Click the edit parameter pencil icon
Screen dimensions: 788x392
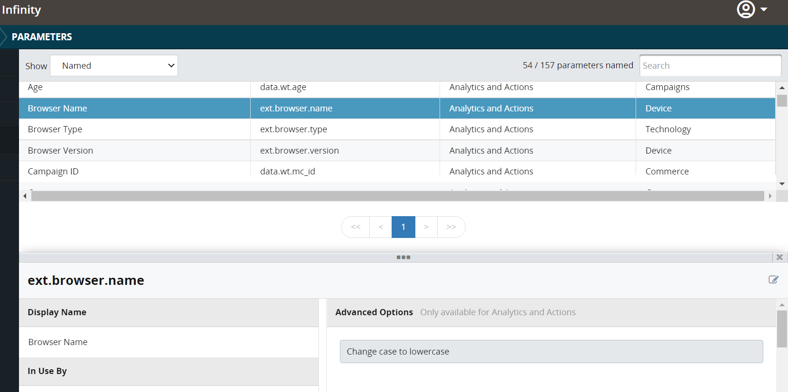pos(773,280)
